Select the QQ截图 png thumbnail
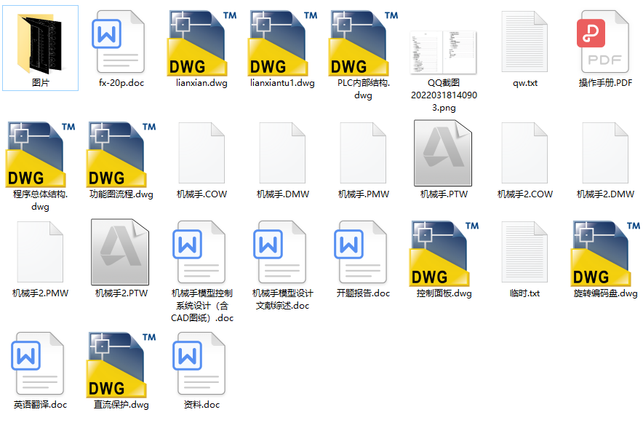 [443, 52]
